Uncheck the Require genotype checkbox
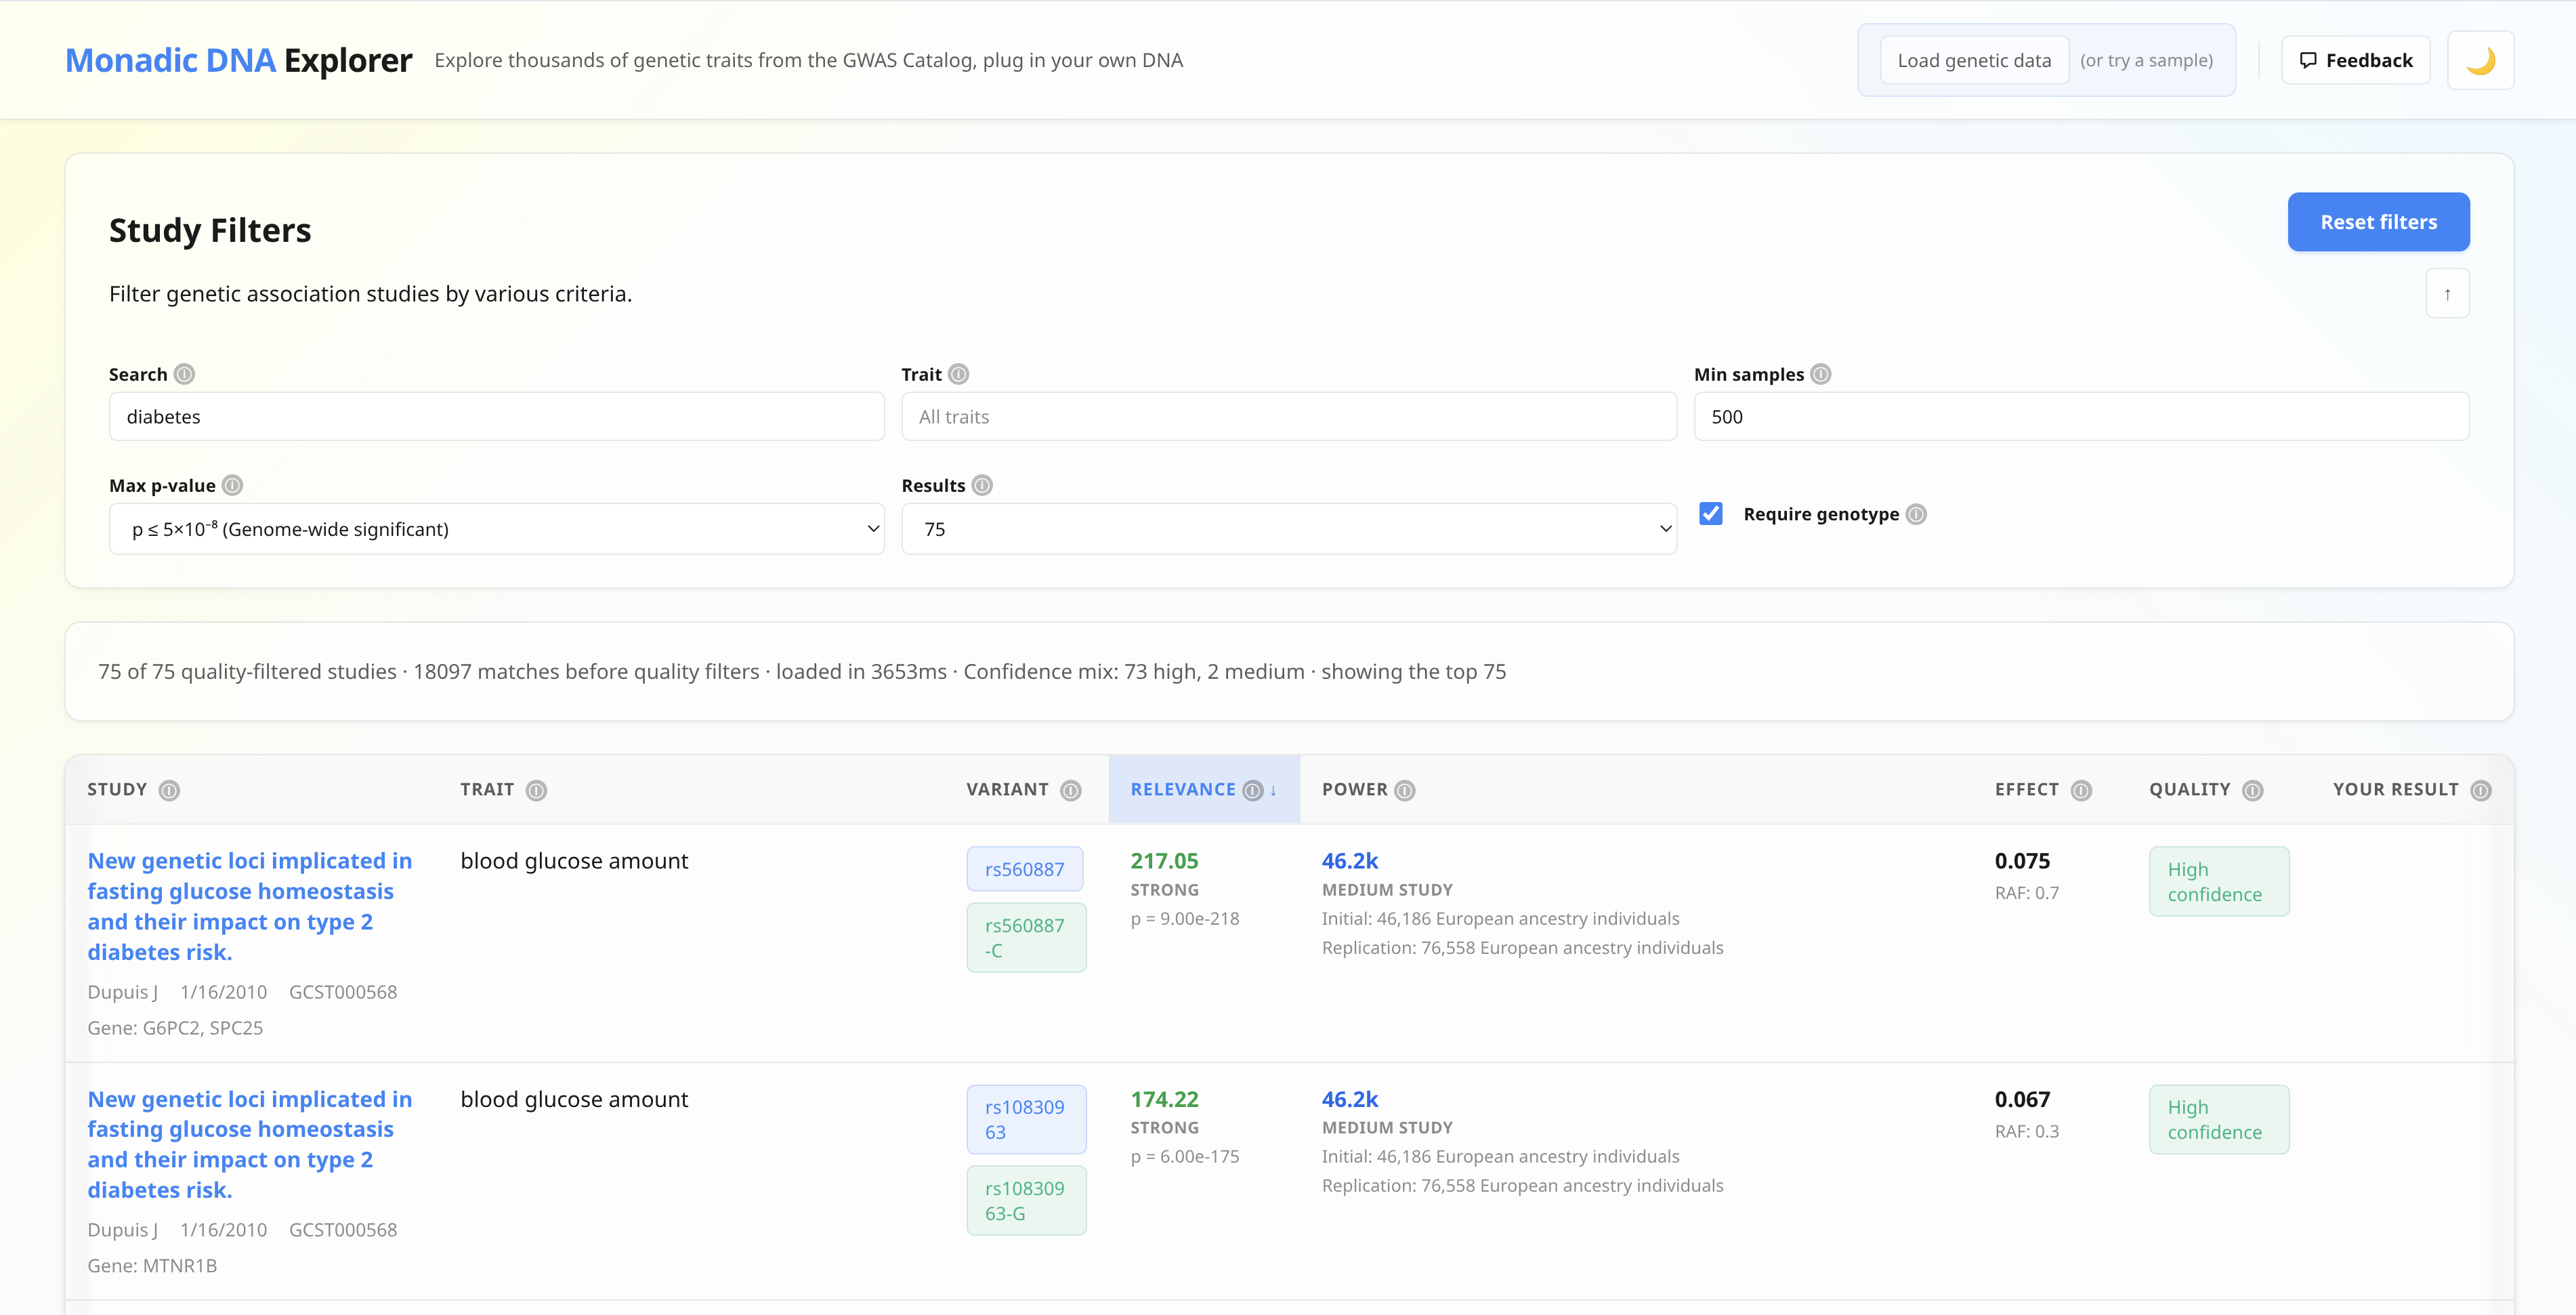The width and height of the screenshot is (2576, 1315). click(1711, 513)
